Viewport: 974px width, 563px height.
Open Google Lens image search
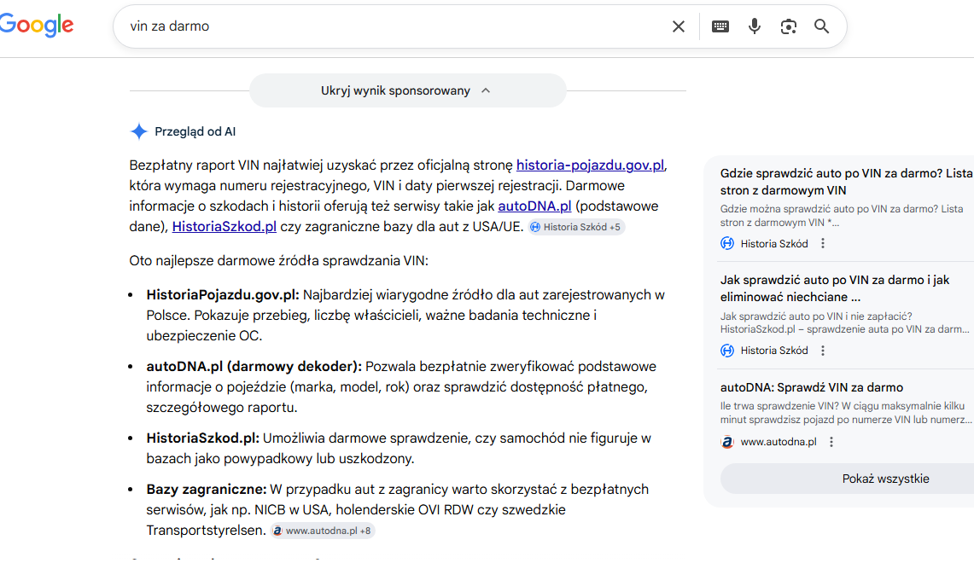(x=788, y=26)
